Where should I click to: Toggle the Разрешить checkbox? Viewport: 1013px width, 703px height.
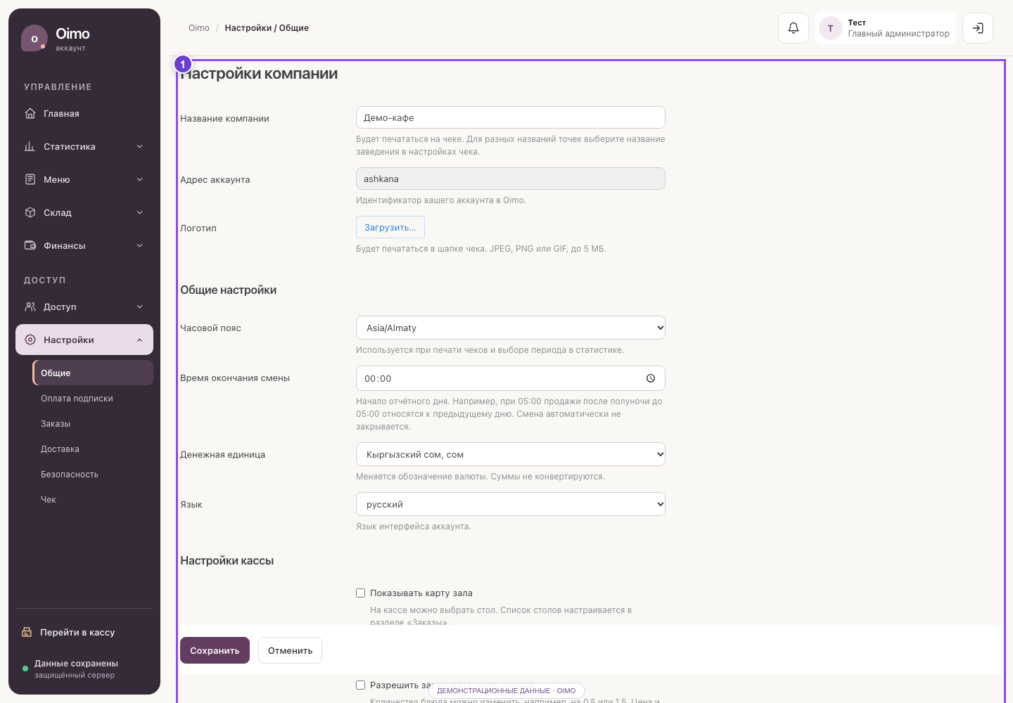[x=361, y=685]
